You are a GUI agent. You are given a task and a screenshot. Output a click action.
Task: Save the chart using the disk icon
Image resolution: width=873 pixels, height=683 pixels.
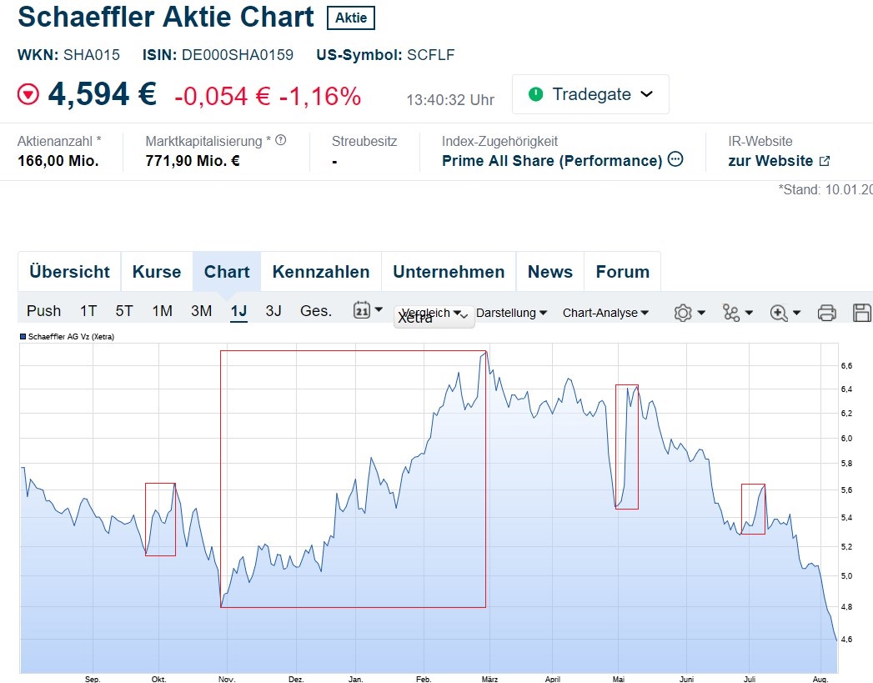coord(860,312)
